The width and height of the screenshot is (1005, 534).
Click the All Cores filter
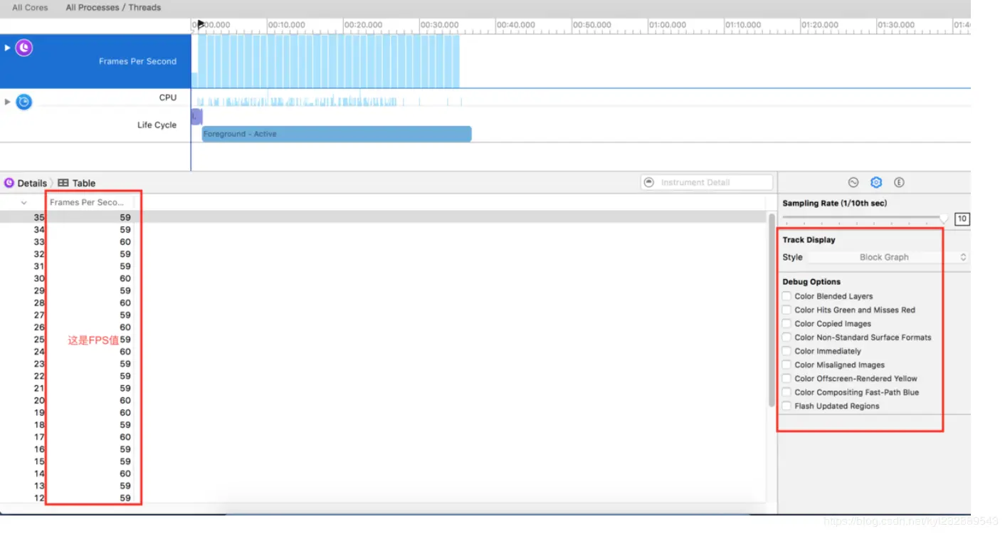click(30, 7)
